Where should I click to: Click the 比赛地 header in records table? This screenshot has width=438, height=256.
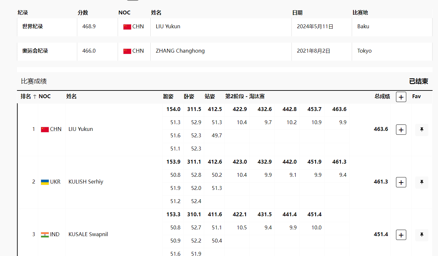pyautogui.click(x=360, y=13)
